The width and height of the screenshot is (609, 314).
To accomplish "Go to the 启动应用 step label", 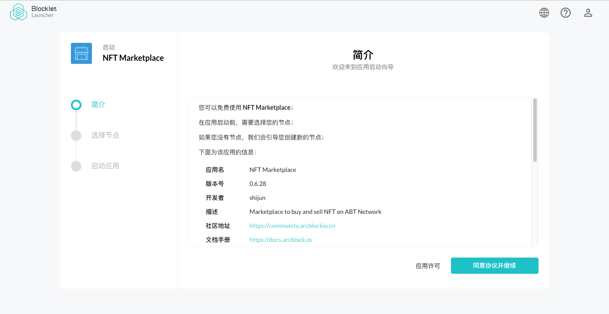I will (105, 166).
